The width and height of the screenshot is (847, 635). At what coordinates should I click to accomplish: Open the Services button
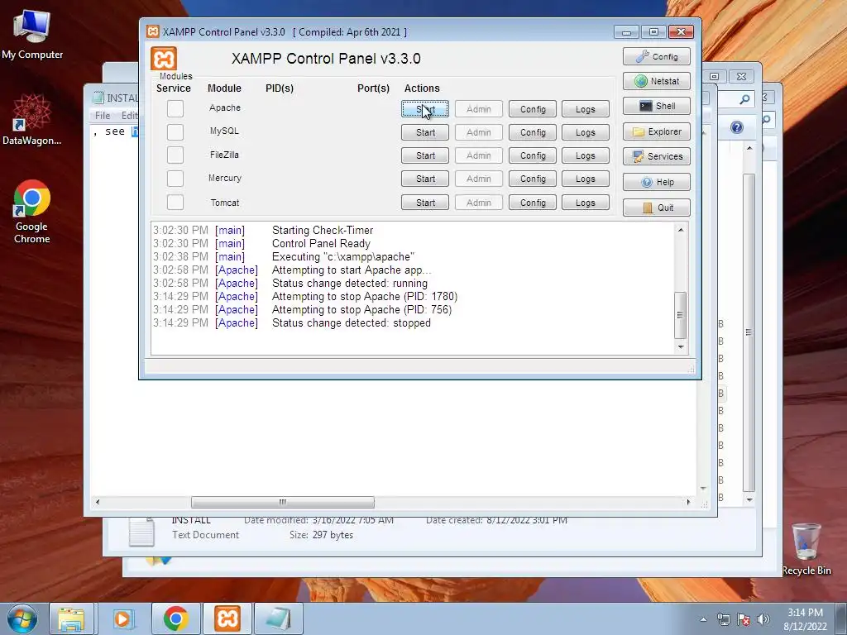(656, 156)
